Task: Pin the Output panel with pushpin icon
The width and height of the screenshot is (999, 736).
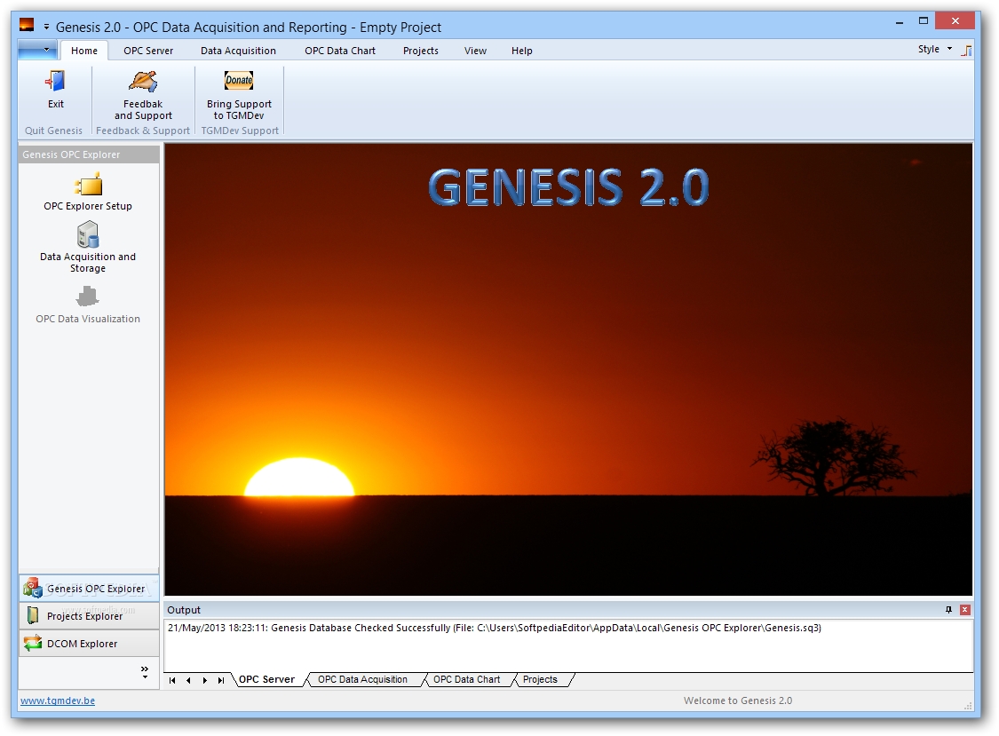Action: (948, 610)
